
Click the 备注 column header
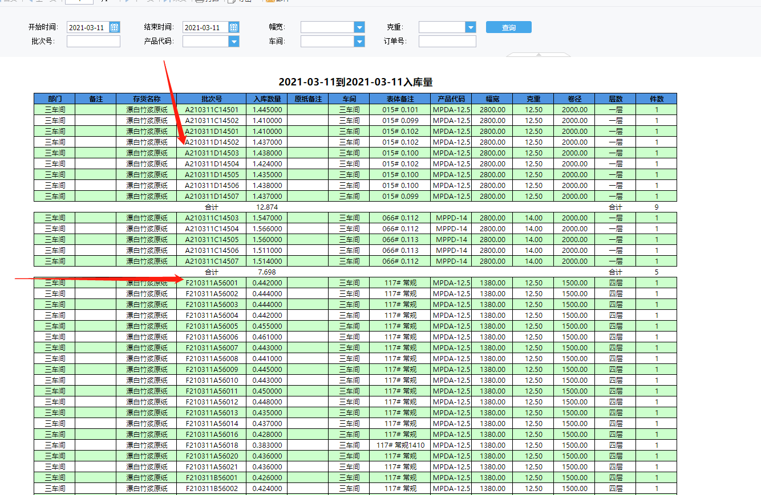tap(96, 99)
